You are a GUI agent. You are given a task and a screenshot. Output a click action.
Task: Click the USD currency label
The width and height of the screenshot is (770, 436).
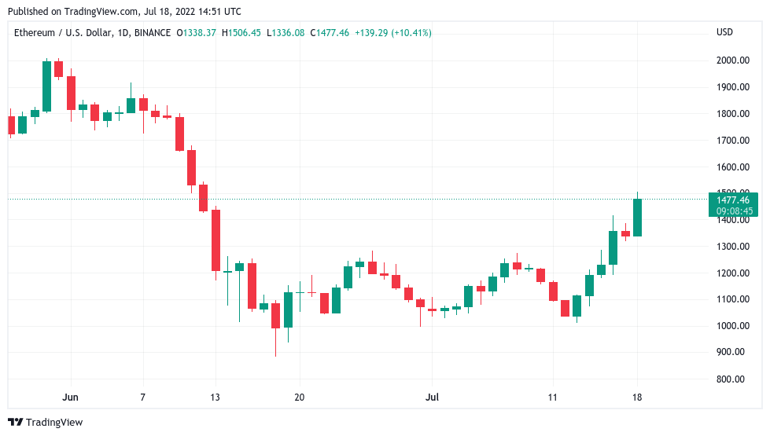pos(725,32)
